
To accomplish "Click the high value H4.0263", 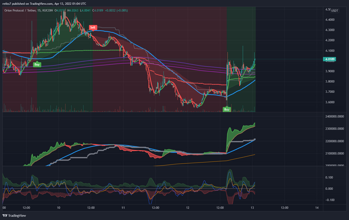I will click(73, 10).
